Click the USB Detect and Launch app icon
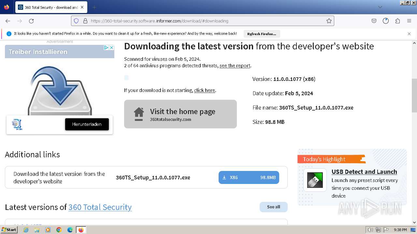417x234 pixels. [x=315, y=180]
